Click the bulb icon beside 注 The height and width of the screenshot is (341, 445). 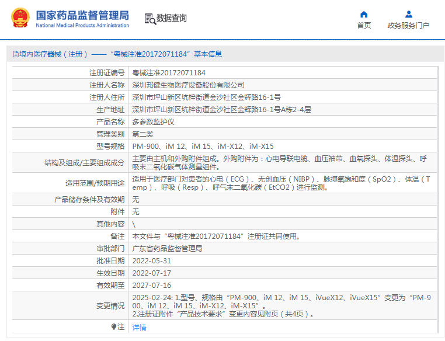tap(114, 327)
